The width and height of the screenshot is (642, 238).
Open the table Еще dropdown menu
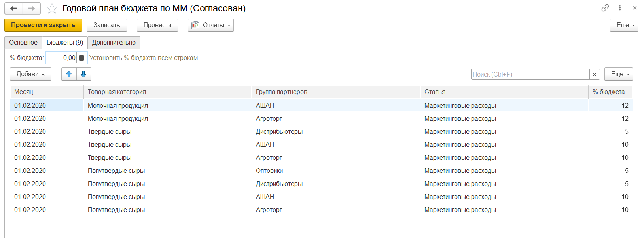tap(618, 74)
